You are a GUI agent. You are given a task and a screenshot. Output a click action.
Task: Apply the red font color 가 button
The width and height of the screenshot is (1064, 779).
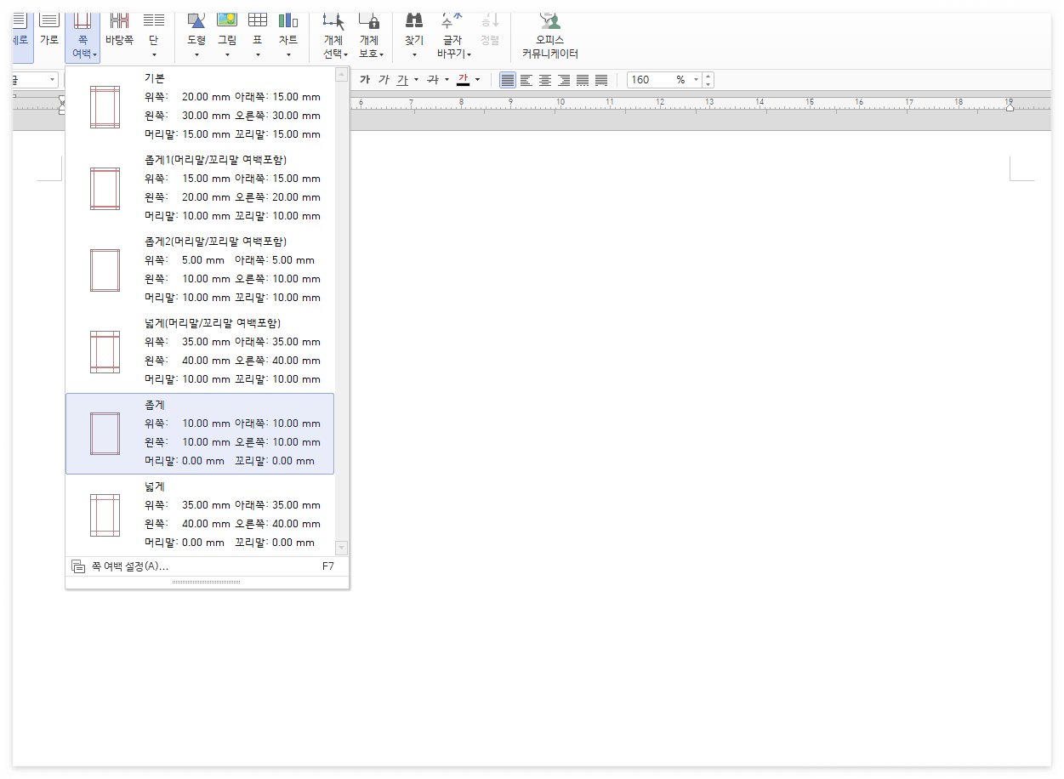(x=464, y=80)
